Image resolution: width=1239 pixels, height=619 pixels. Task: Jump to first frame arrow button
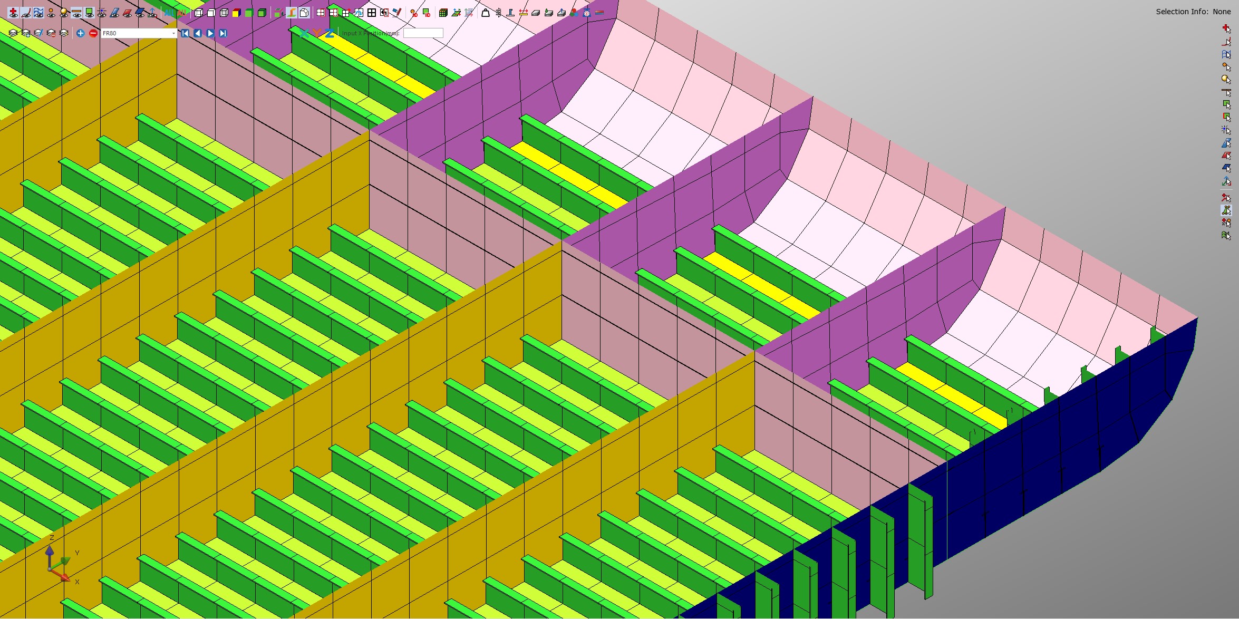point(185,33)
